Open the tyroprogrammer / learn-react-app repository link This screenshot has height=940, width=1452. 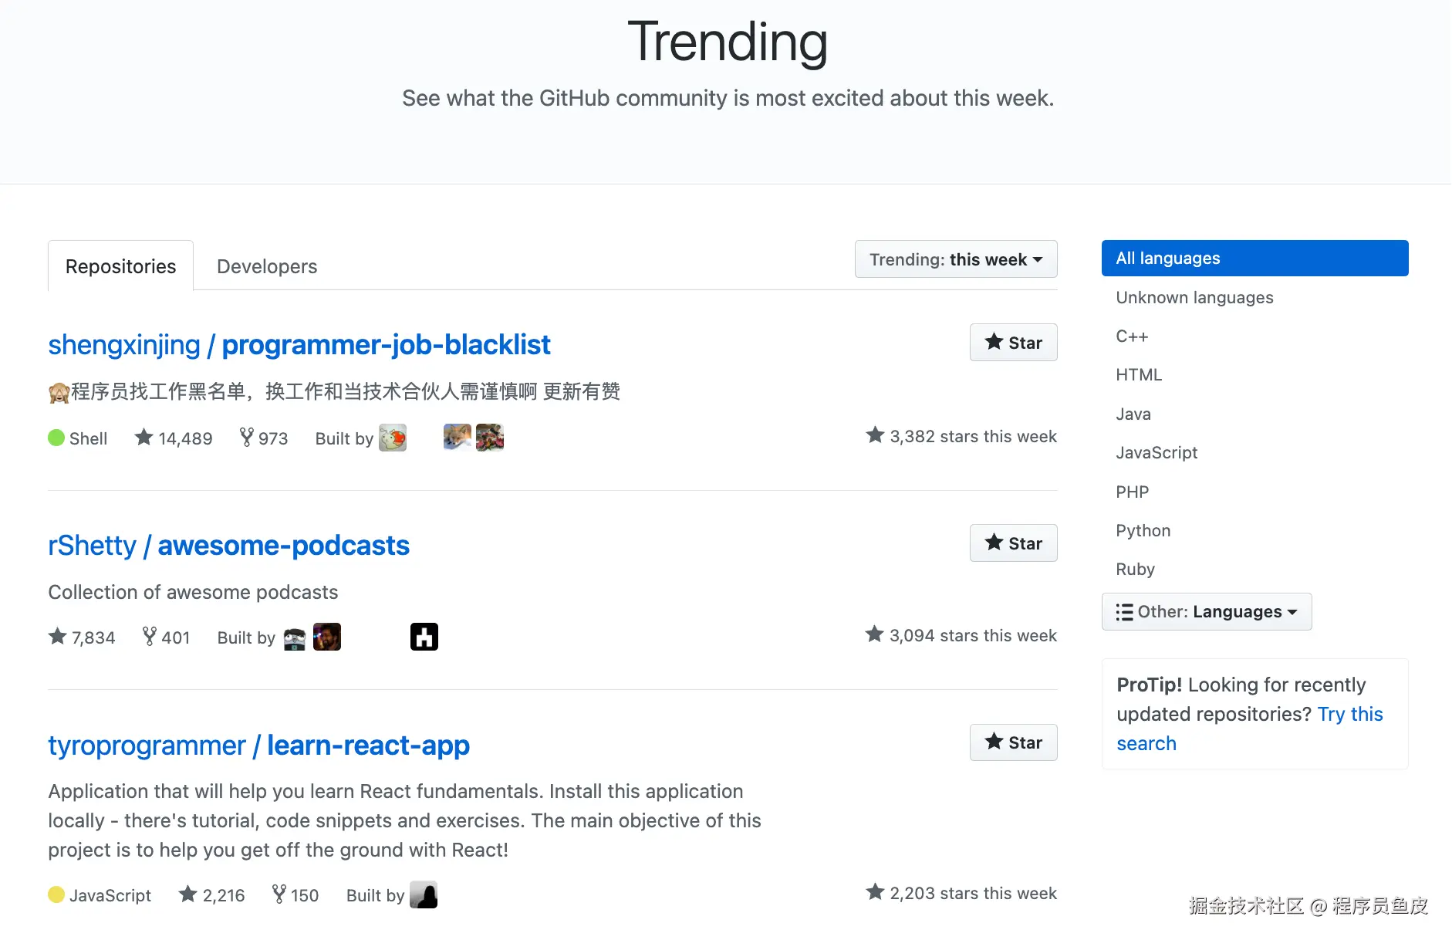tap(258, 746)
